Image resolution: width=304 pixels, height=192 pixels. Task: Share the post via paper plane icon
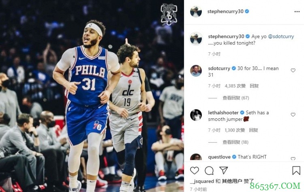223,171
